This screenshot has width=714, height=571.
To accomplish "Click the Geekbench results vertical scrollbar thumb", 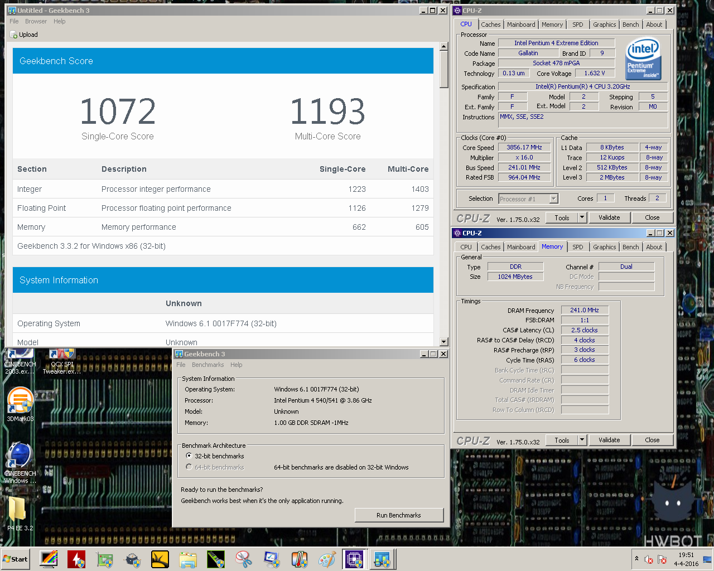I will click(x=444, y=69).
